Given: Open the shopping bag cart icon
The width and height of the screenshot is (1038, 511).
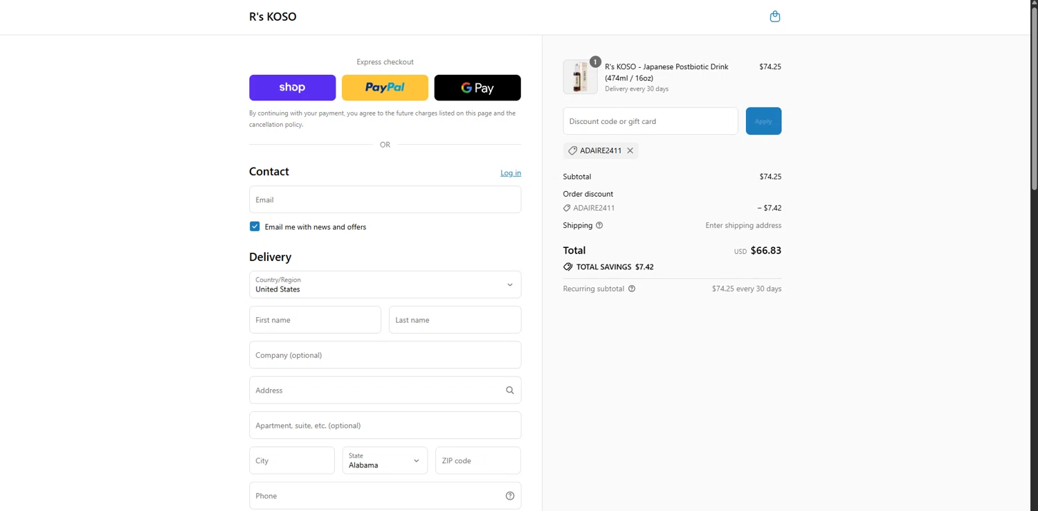Looking at the screenshot, I should 775,17.
